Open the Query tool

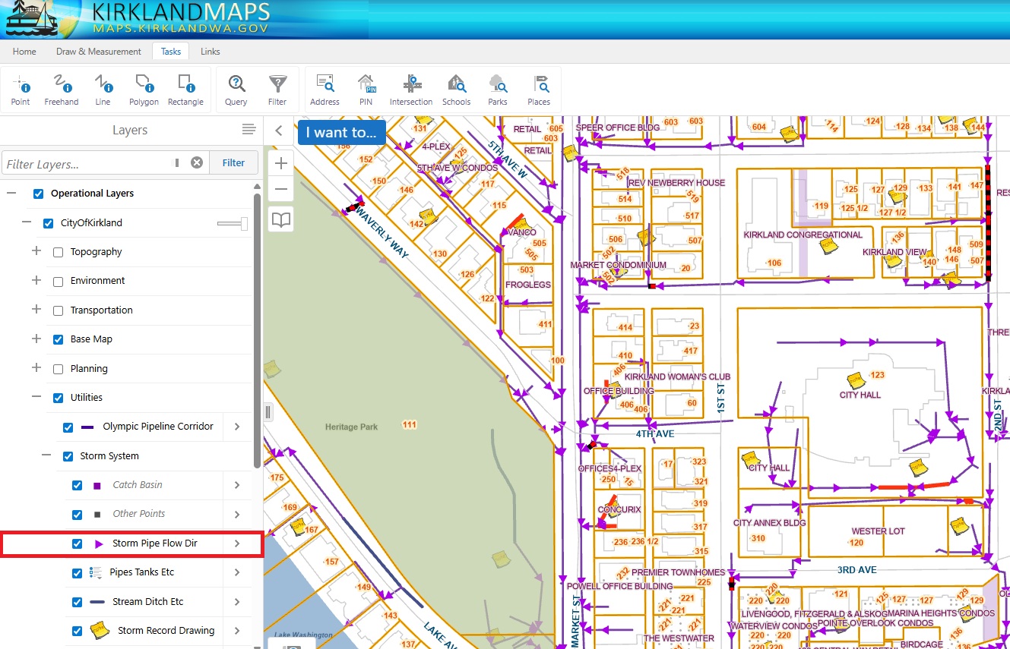236,90
